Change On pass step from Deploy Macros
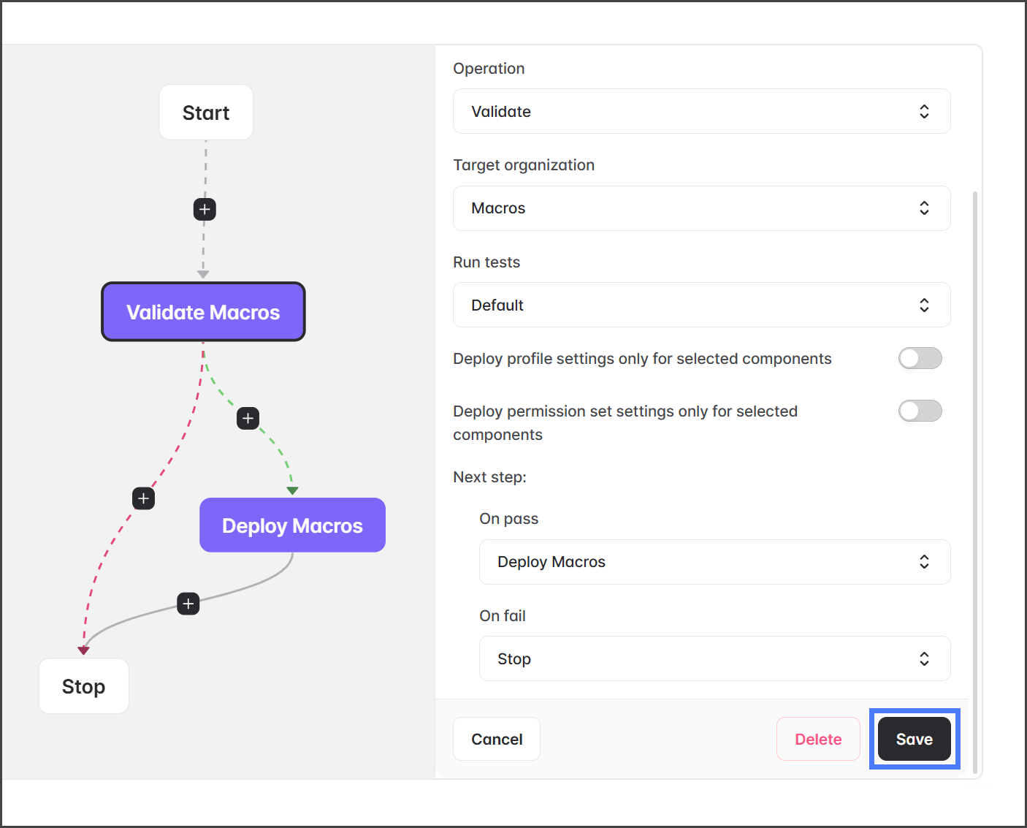This screenshot has height=828, width=1027. click(x=714, y=562)
